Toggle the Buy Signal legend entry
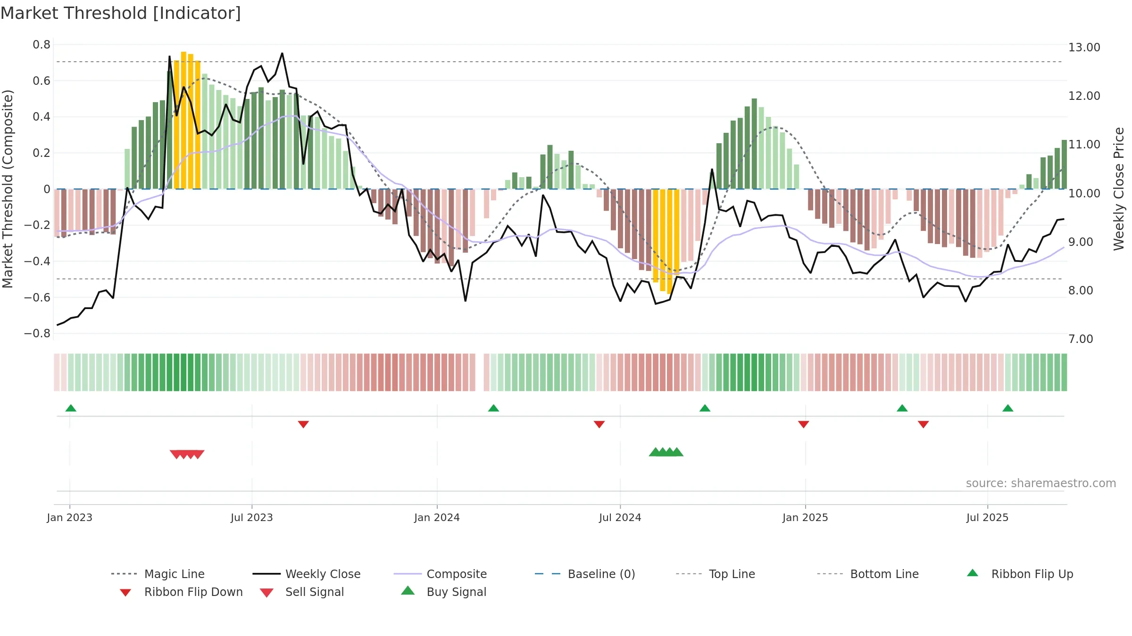Viewport: 1132px width, 636px height. [x=443, y=592]
